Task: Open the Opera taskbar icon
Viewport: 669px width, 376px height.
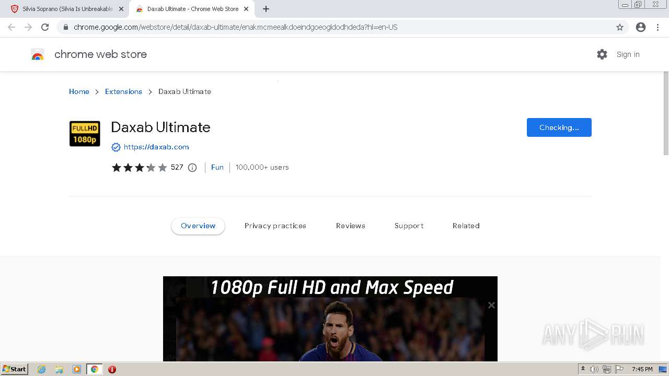Action: [112, 369]
